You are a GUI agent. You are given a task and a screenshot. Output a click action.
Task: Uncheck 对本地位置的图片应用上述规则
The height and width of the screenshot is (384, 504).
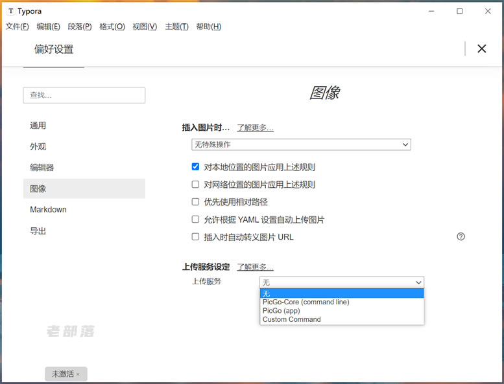195,166
